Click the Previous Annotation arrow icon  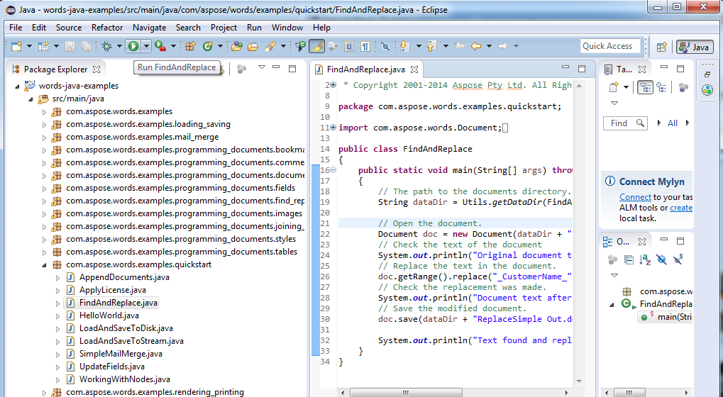431,46
